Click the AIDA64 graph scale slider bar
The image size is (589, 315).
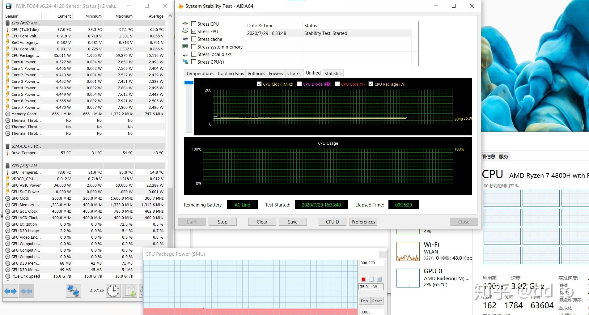click(189, 106)
